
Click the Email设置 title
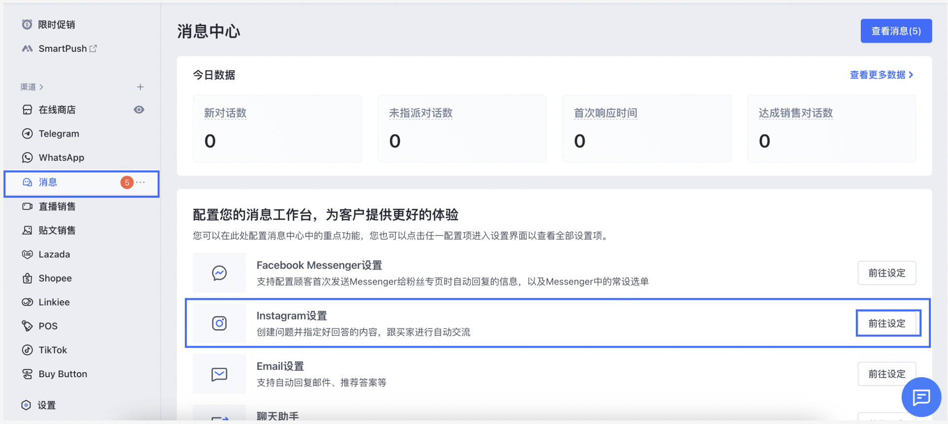click(280, 366)
